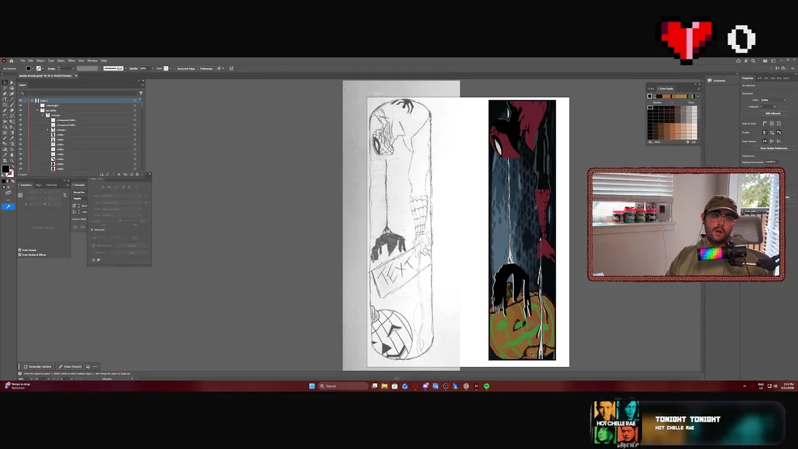Toggle Show Transparency Grid in Properties panel
Image resolution: width=798 pixels, height=449 pixels.
click(x=779, y=123)
